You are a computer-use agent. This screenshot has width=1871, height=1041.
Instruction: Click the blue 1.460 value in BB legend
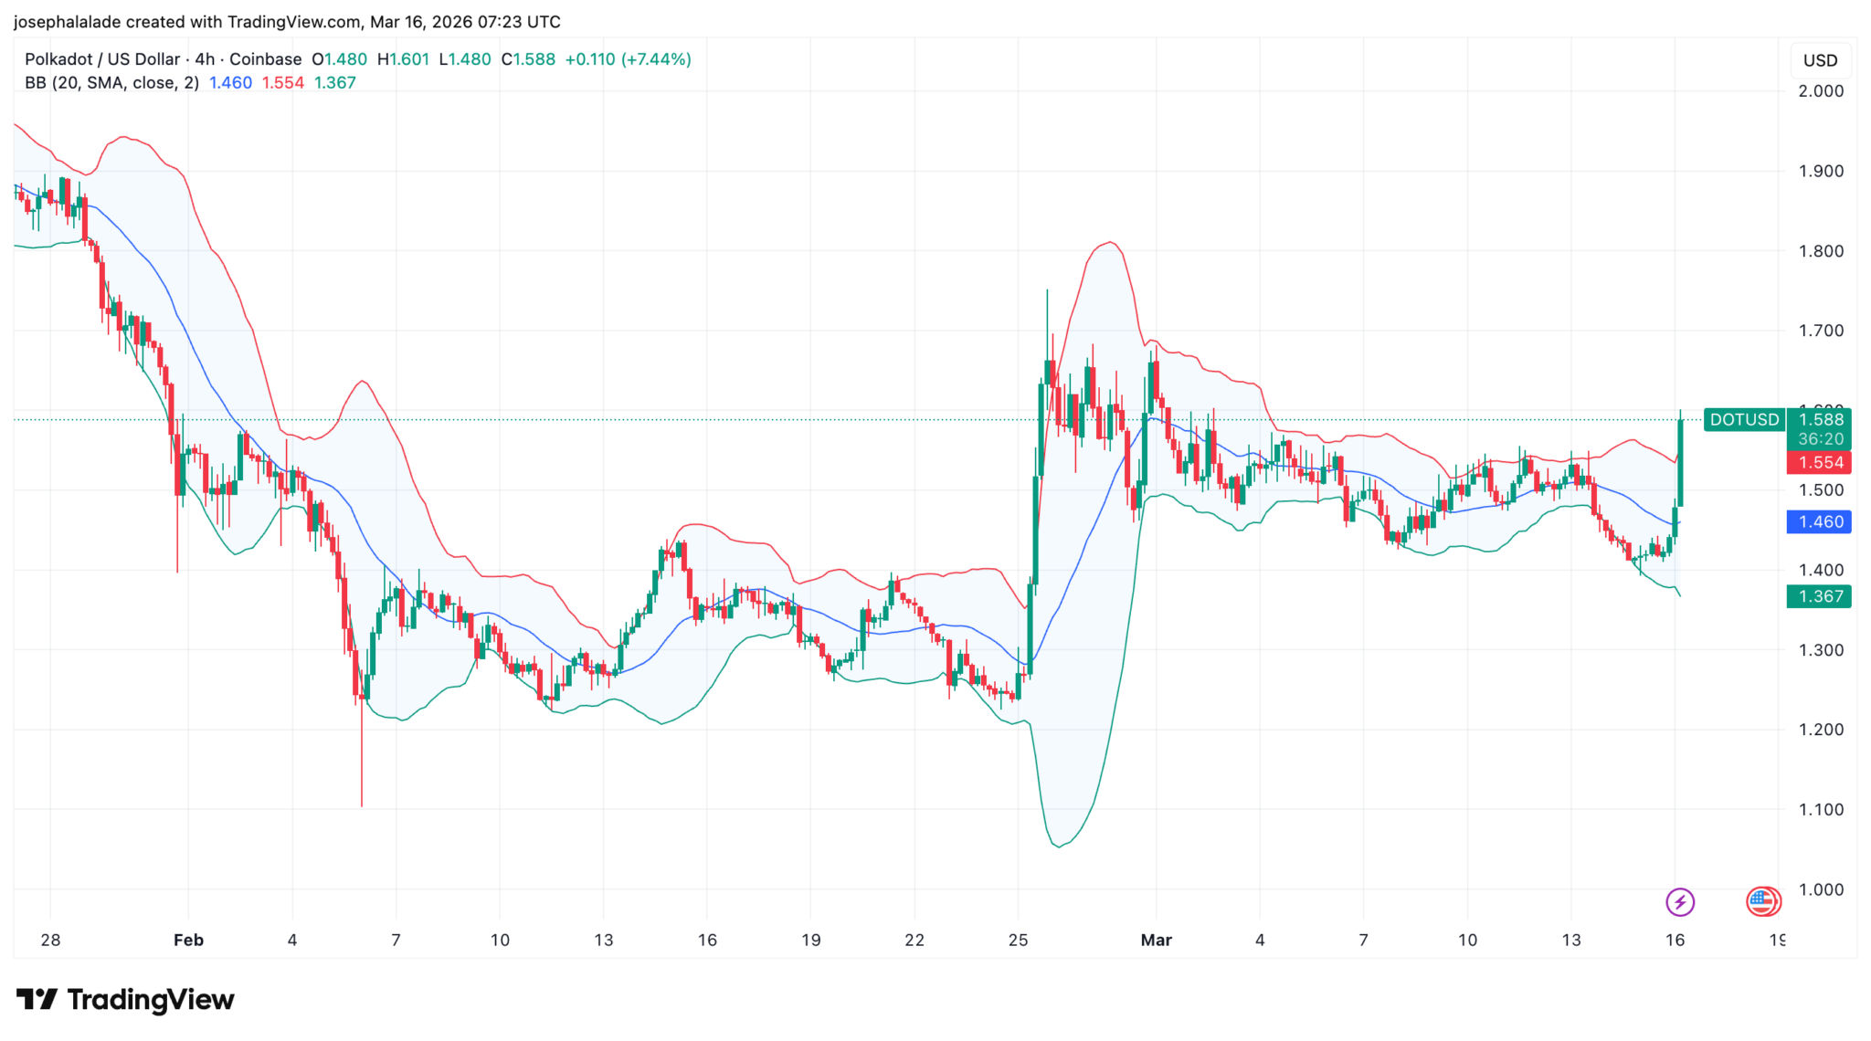230,83
